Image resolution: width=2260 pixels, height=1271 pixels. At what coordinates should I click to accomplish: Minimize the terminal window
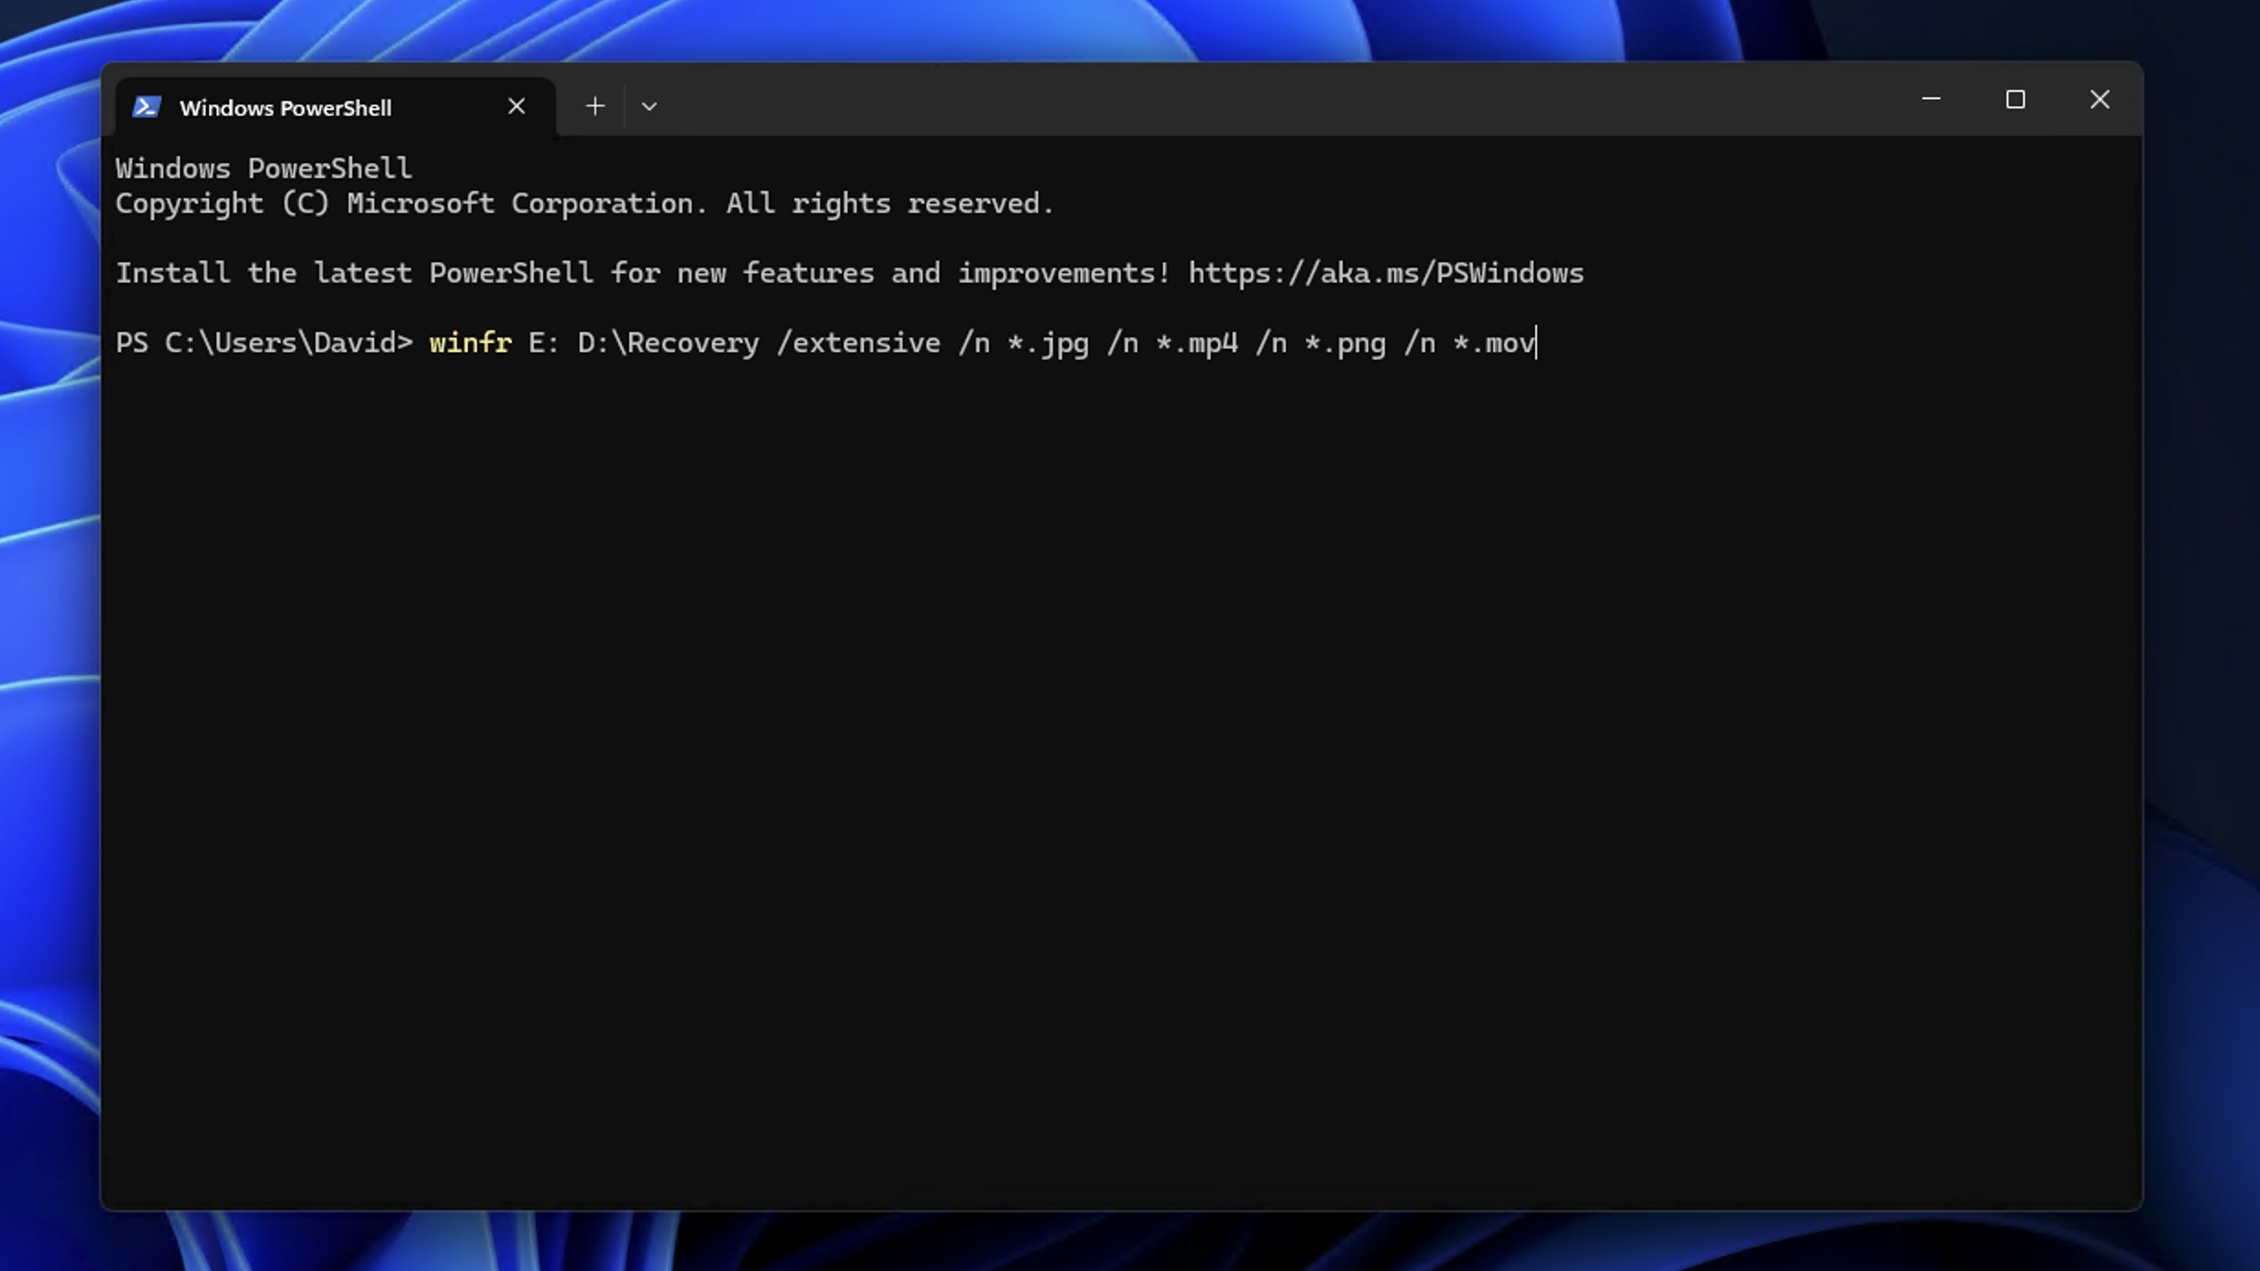[x=1931, y=99]
